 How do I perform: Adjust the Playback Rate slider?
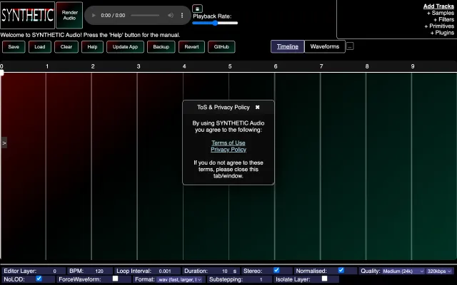pos(215,23)
